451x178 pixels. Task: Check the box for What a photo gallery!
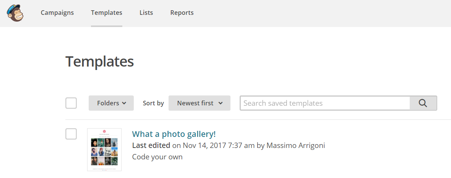(71, 134)
